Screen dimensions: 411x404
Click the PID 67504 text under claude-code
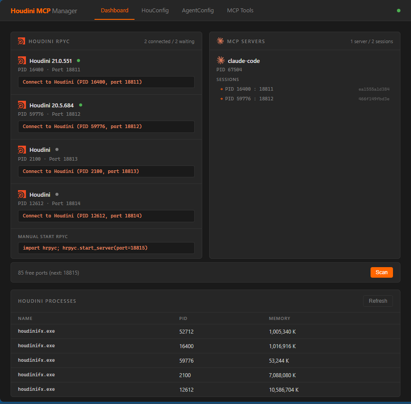pos(229,70)
